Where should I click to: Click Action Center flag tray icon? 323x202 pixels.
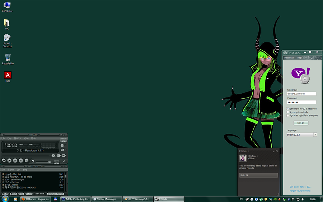(293, 199)
